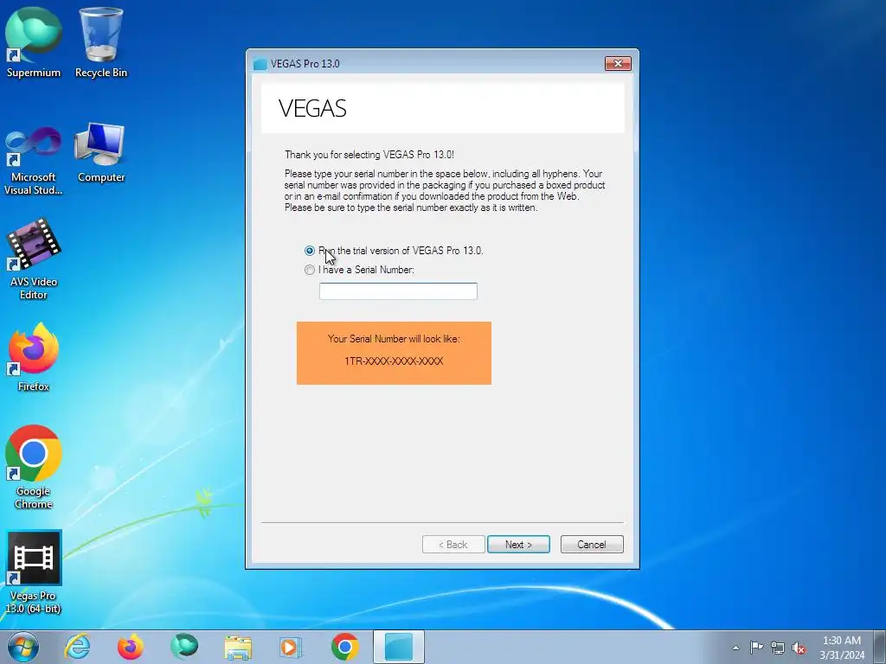The height and width of the screenshot is (664, 886).
Task: Select I have a Serial Number option
Action: [x=310, y=270]
